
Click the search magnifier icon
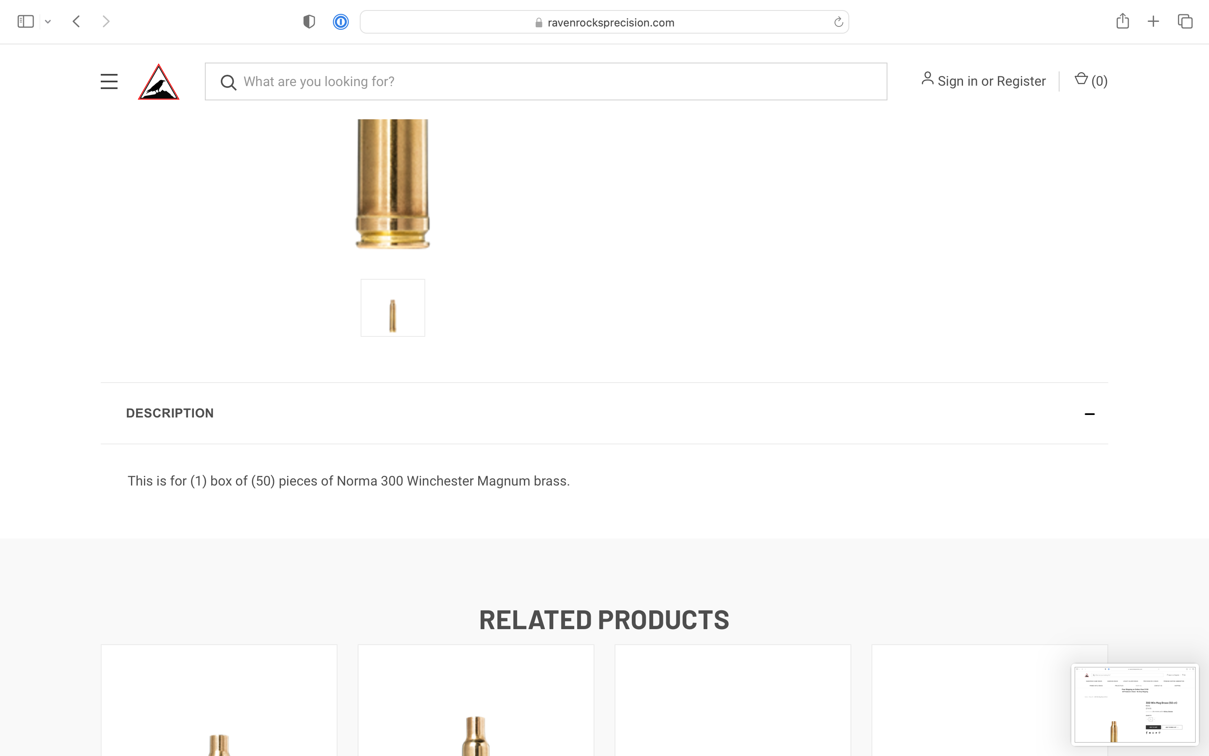pos(228,82)
